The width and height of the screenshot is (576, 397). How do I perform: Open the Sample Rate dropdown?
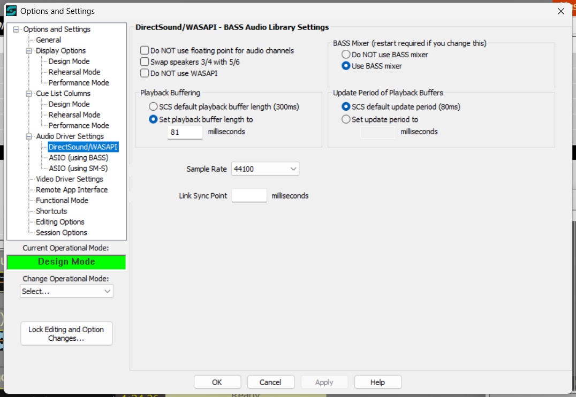[x=265, y=169]
